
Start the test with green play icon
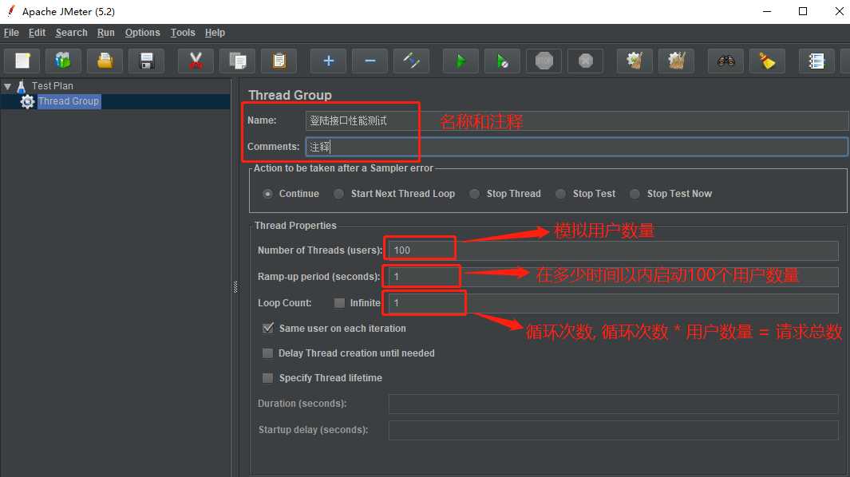point(461,61)
